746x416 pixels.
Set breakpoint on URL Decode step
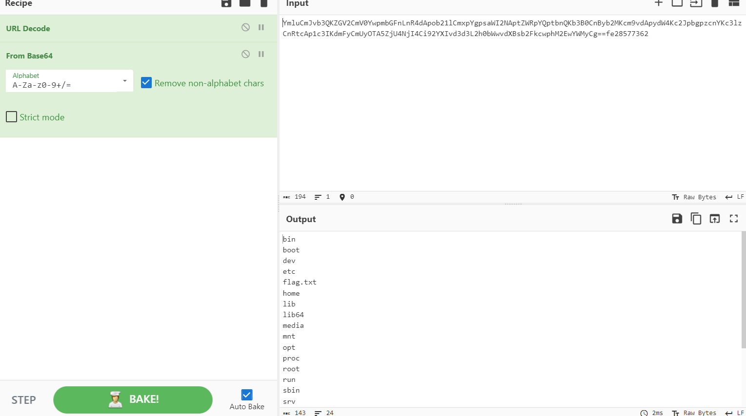tap(261, 27)
